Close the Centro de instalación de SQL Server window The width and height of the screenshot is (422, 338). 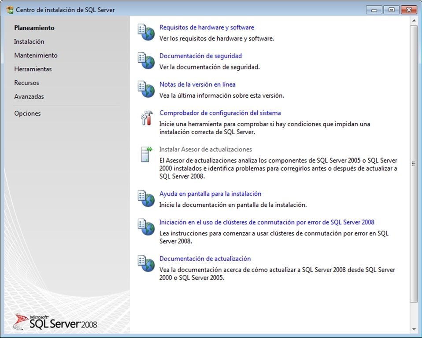[409, 10]
